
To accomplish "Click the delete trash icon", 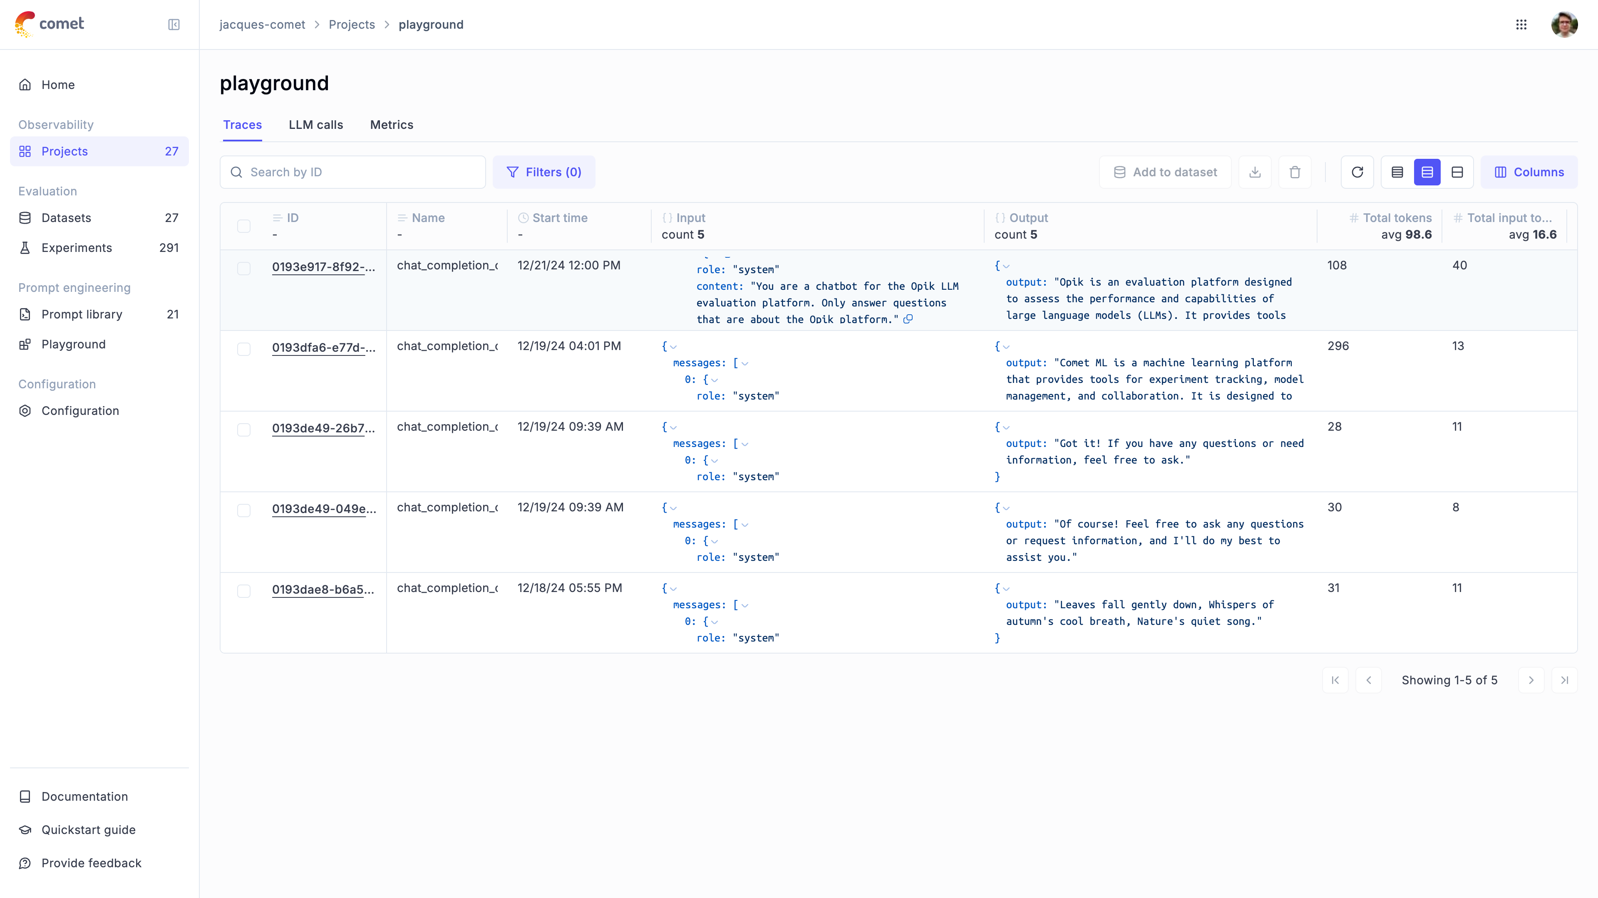I will point(1295,172).
